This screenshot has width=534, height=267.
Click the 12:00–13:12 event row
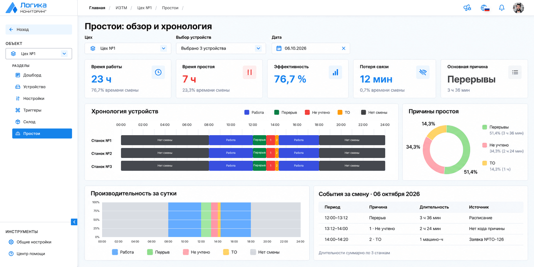421,218
